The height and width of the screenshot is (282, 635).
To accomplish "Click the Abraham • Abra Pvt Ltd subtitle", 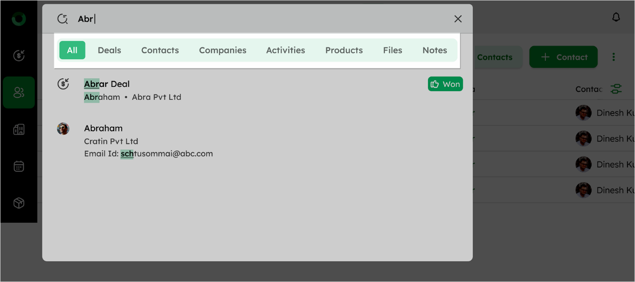I will click(133, 97).
